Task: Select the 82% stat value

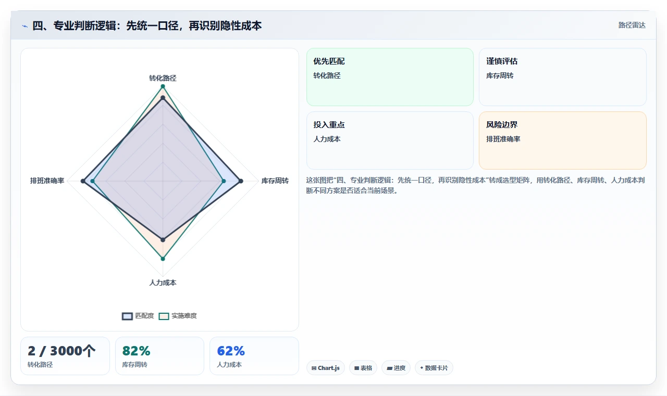Action: [136, 351]
